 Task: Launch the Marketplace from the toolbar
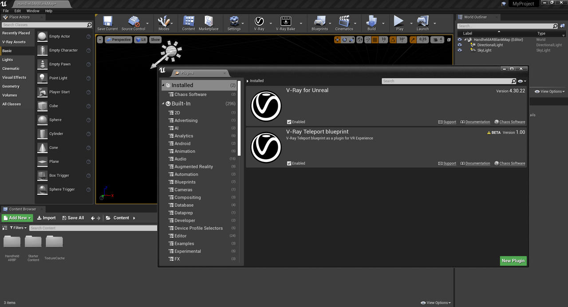[x=209, y=24]
